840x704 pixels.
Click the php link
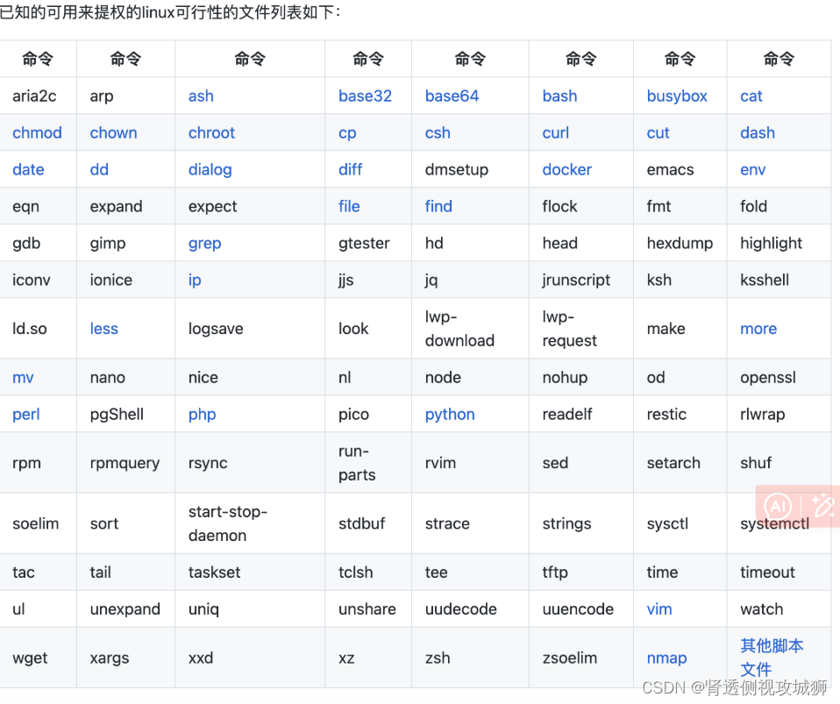tap(202, 415)
